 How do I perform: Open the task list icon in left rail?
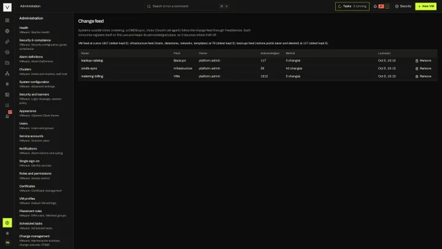(x=7, y=105)
